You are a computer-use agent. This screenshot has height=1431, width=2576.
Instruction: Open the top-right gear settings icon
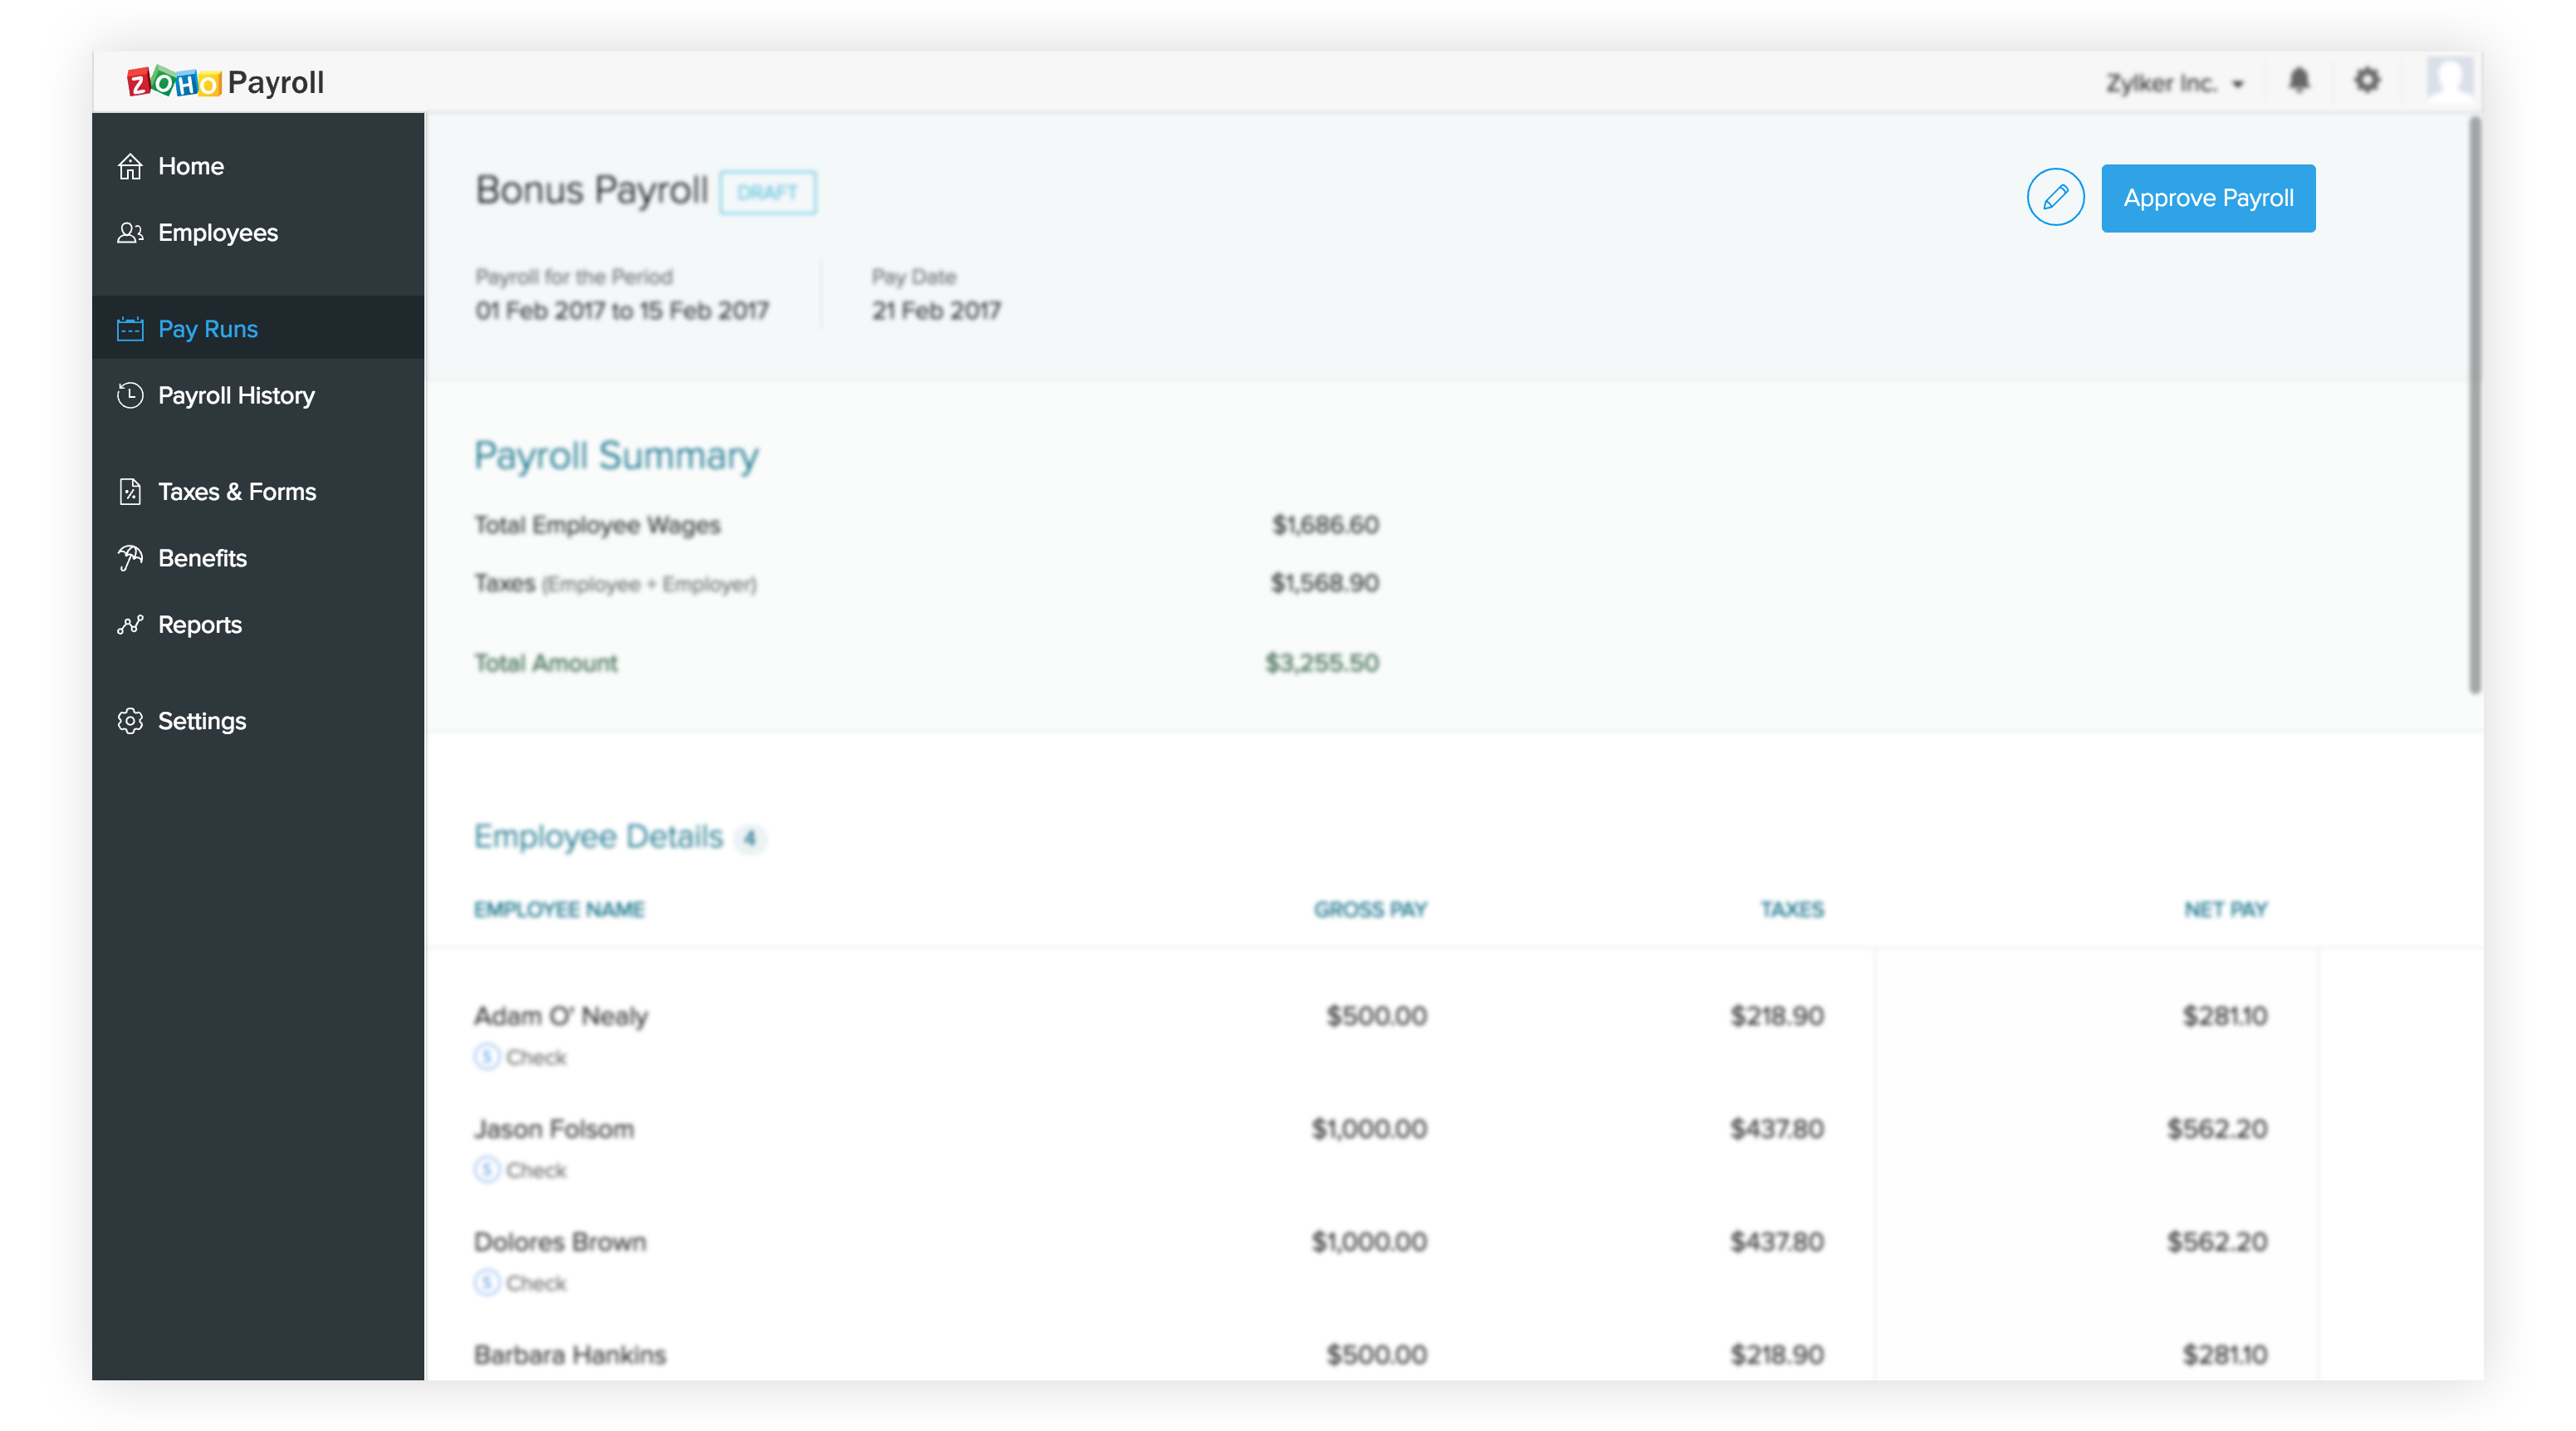coord(2367,81)
